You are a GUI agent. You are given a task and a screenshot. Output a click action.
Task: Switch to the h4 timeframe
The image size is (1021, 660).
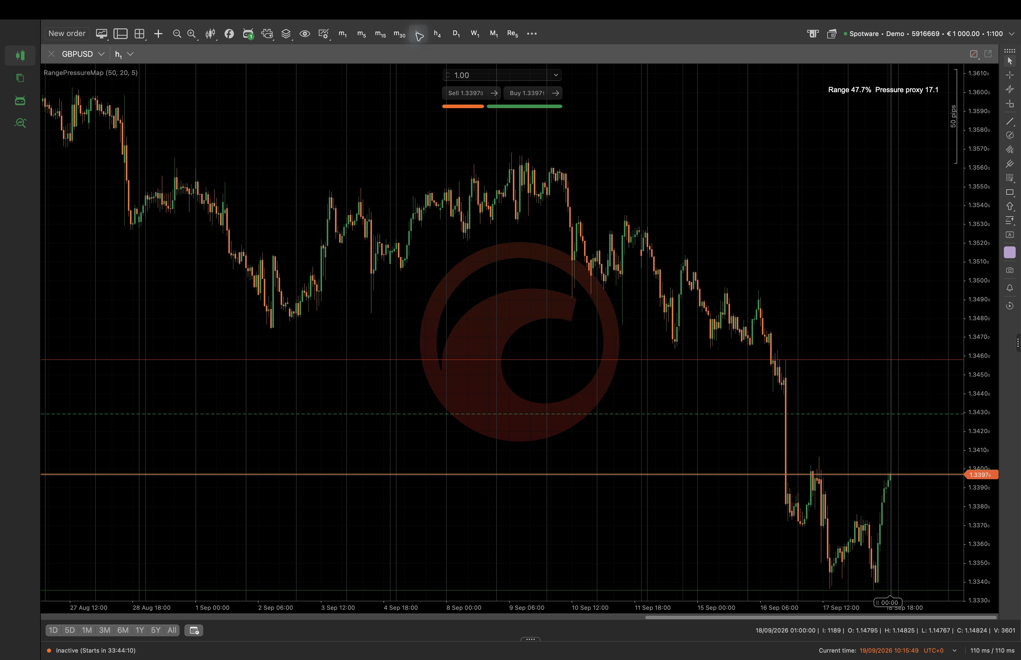(x=437, y=33)
